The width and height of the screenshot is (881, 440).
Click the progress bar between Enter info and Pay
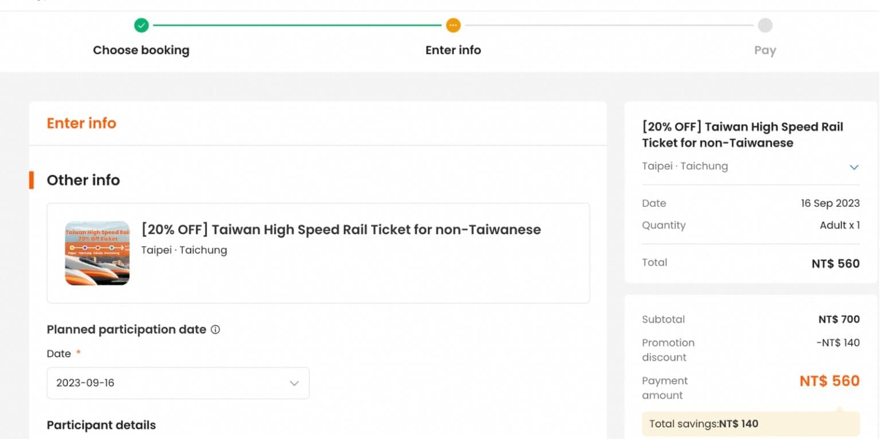(608, 25)
